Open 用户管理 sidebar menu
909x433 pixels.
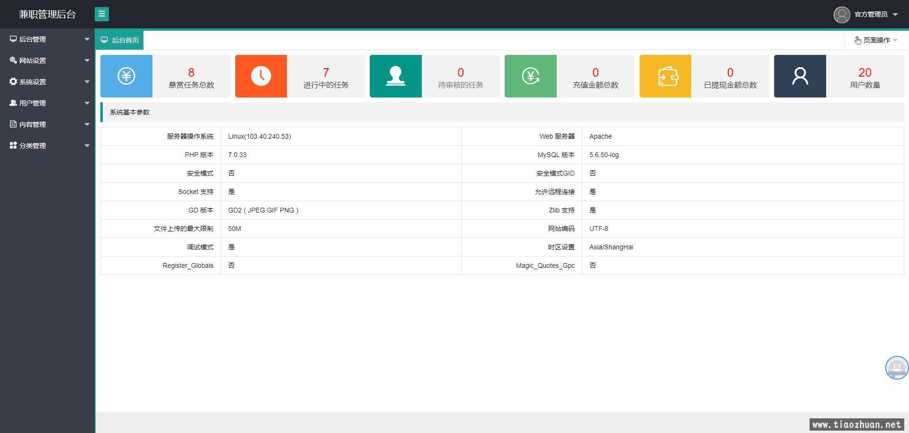click(47, 103)
